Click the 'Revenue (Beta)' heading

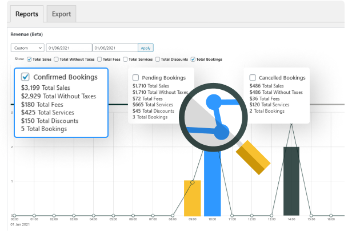pyautogui.click(x=26, y=34)
